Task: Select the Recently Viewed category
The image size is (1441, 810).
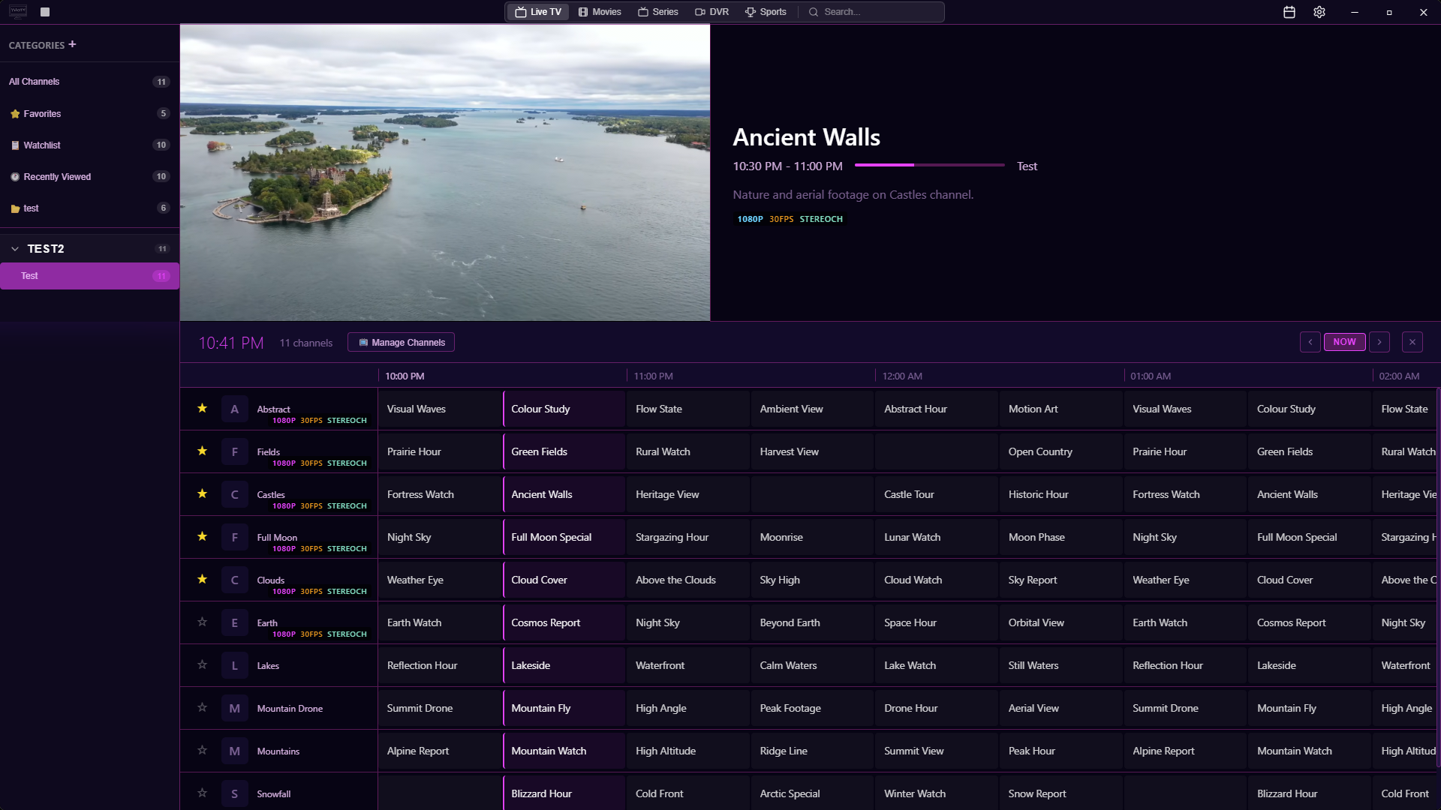Action: click(x=57, y=177)
